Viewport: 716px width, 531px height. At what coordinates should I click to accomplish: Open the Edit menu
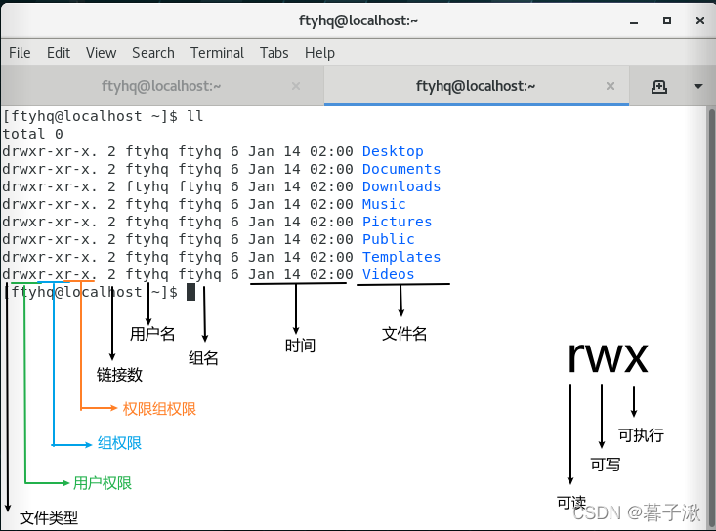coord(59,53)
